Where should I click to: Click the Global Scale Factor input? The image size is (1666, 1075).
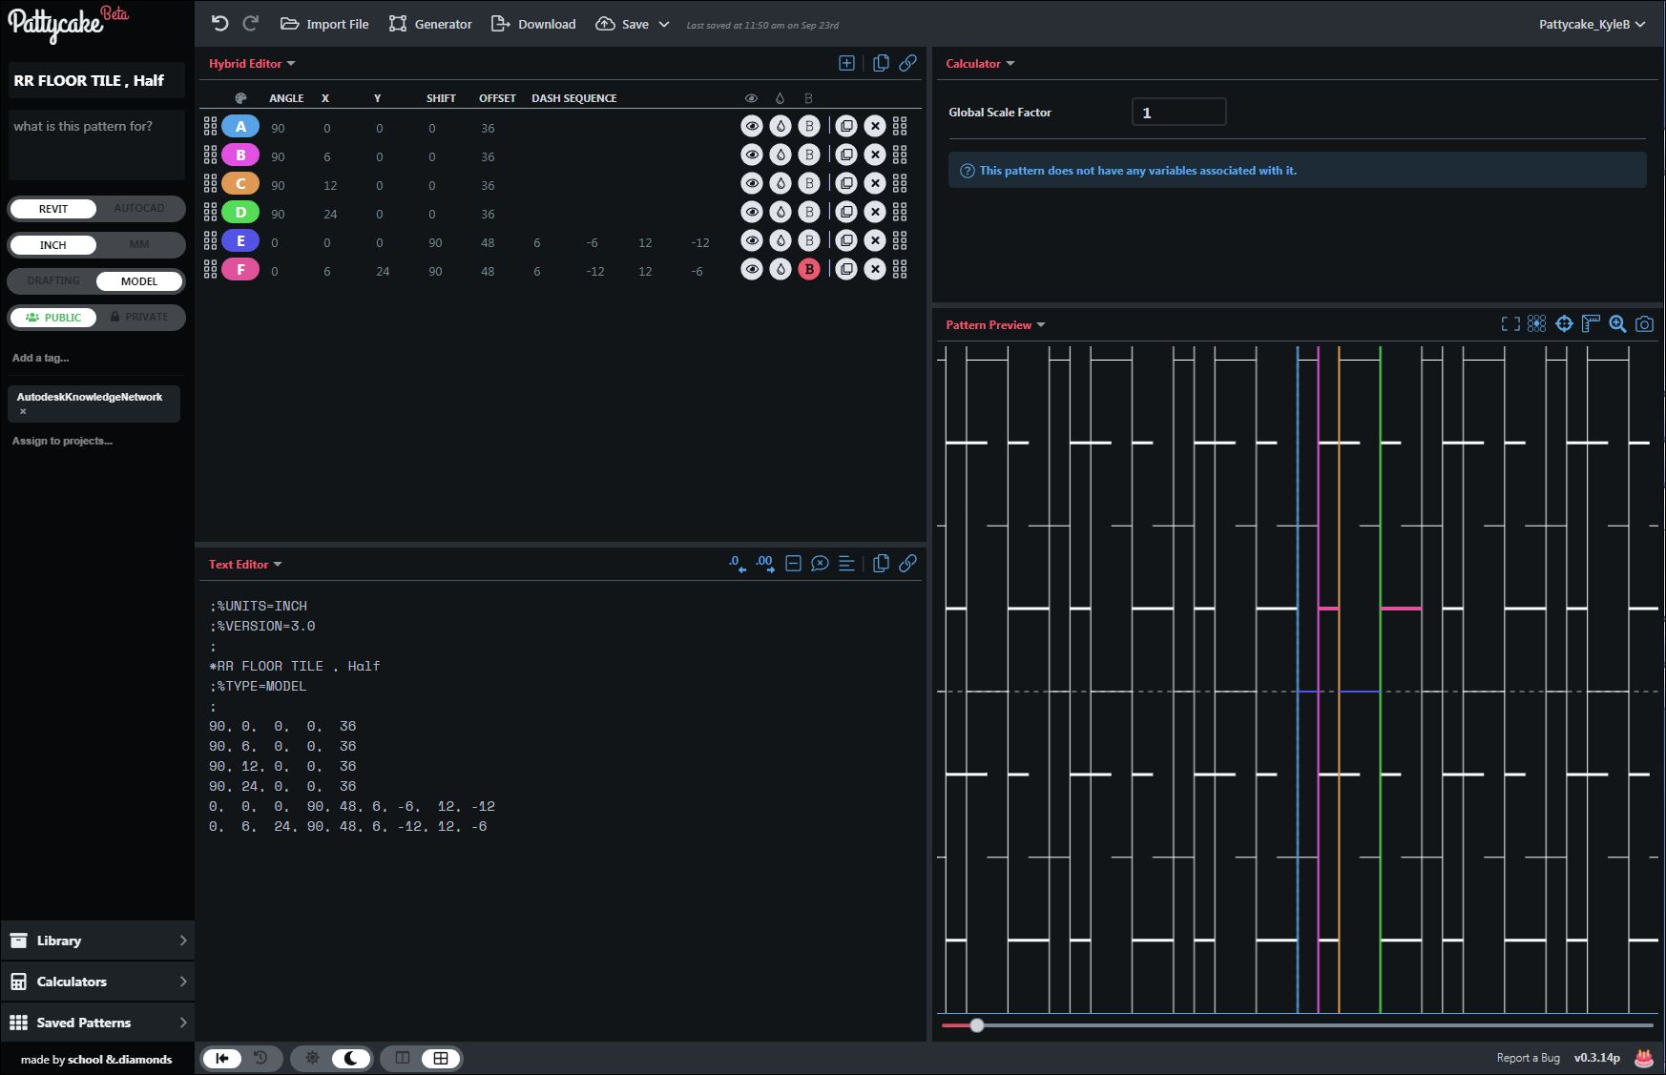click(x=1178, y=113)
